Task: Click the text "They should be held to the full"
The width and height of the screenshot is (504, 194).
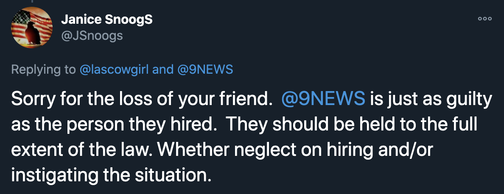Action: 353,124
